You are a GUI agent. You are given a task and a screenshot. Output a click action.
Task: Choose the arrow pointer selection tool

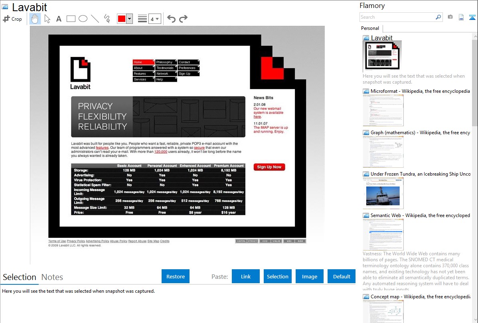pos(47,19)
